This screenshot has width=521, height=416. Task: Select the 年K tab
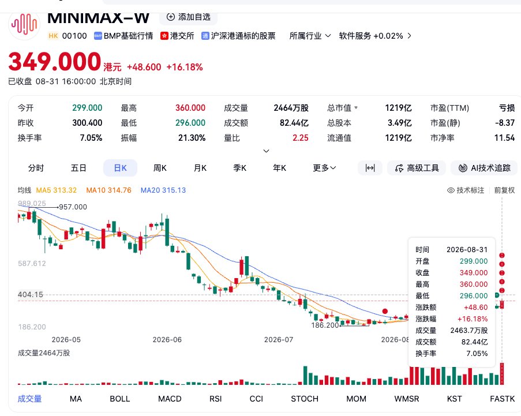(x=279, y=168)
